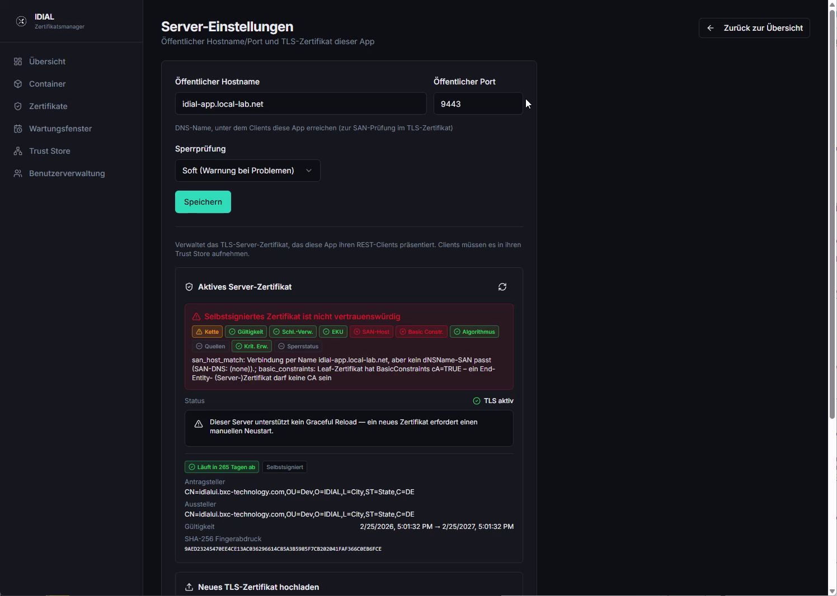The image size is (837, 596).
Task: Click the Schl.-Verw. badge
Action: 293,332
